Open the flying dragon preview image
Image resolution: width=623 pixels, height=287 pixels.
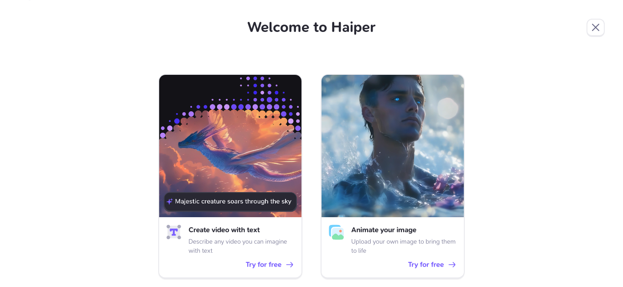(x=230, y=146)
